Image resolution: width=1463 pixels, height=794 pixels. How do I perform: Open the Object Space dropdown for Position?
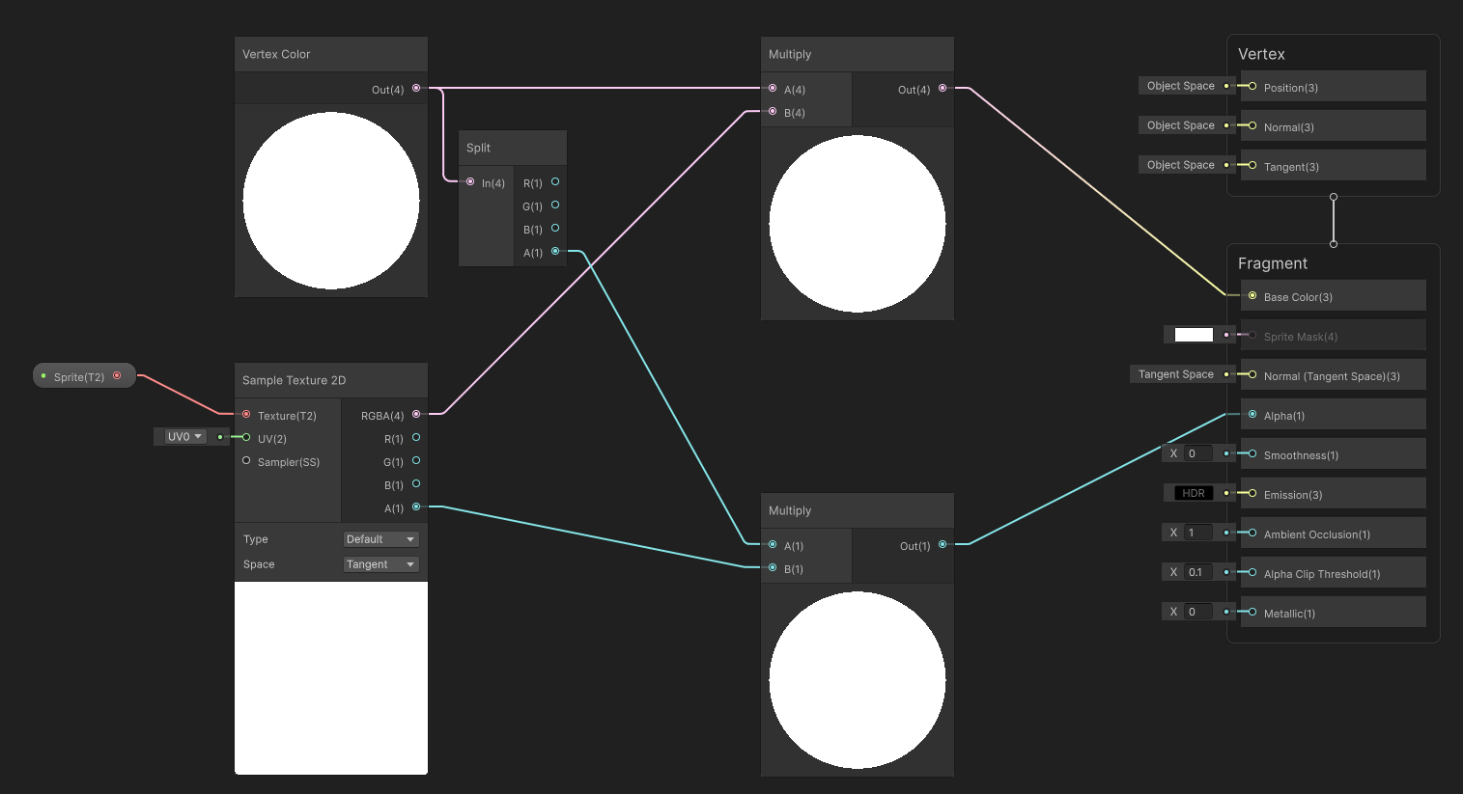pos(1182,85)
